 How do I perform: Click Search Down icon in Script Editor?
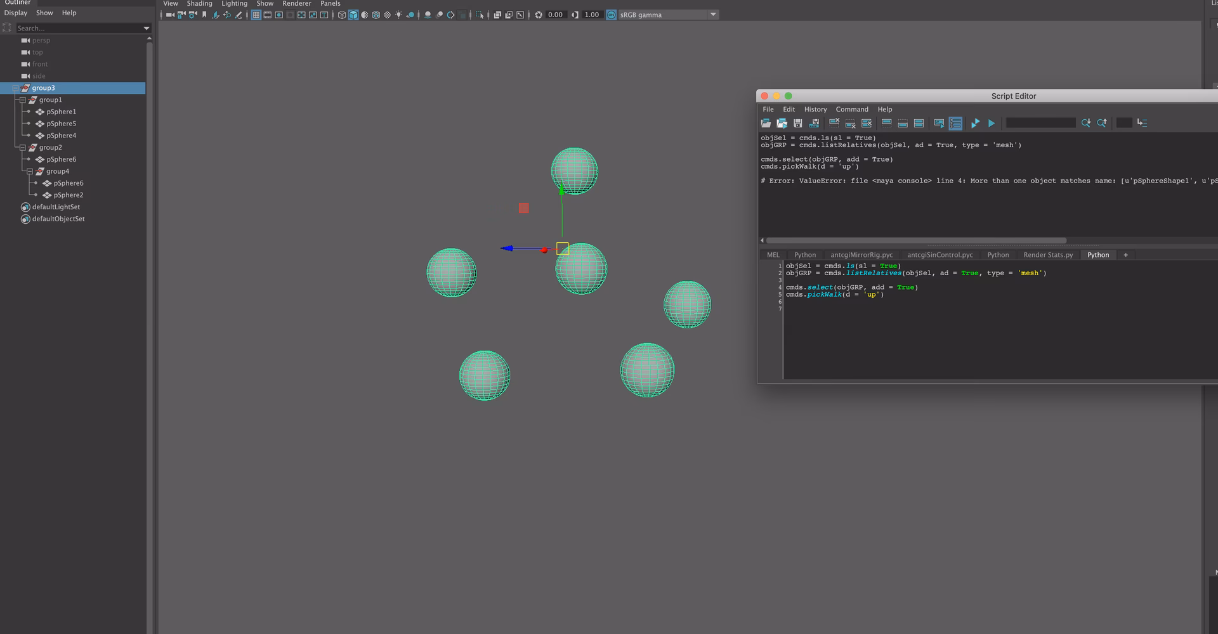[x=1086, y=123]
